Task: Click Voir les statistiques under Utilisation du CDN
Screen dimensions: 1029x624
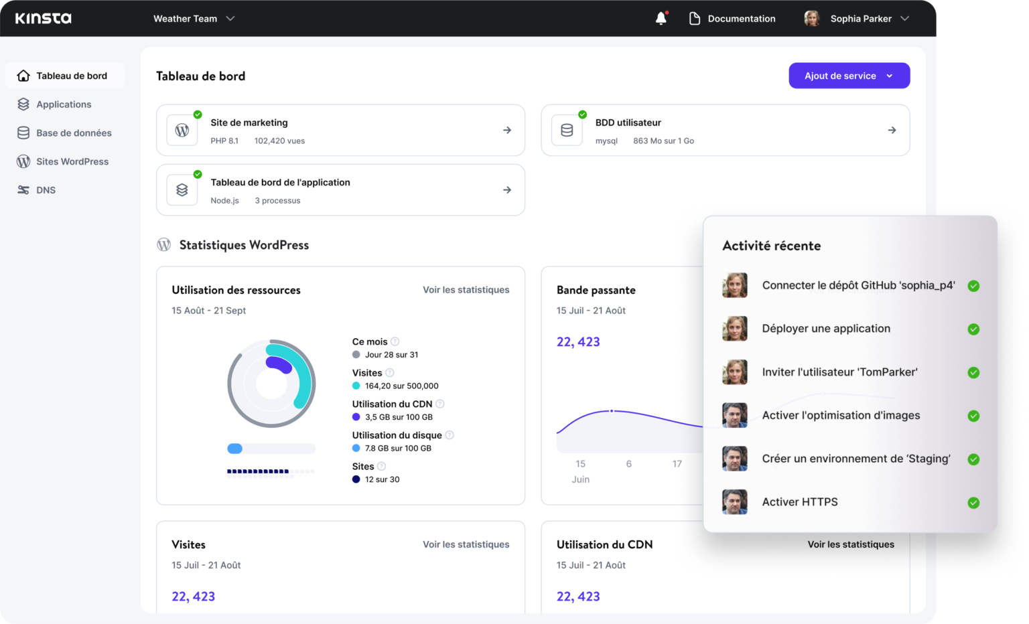Action: (850, 544)
